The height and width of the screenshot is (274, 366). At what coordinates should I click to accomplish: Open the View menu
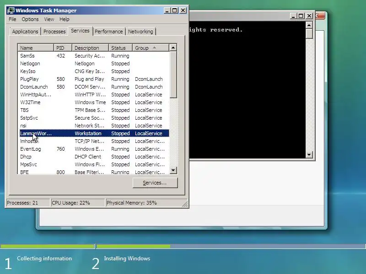(49, 19)
